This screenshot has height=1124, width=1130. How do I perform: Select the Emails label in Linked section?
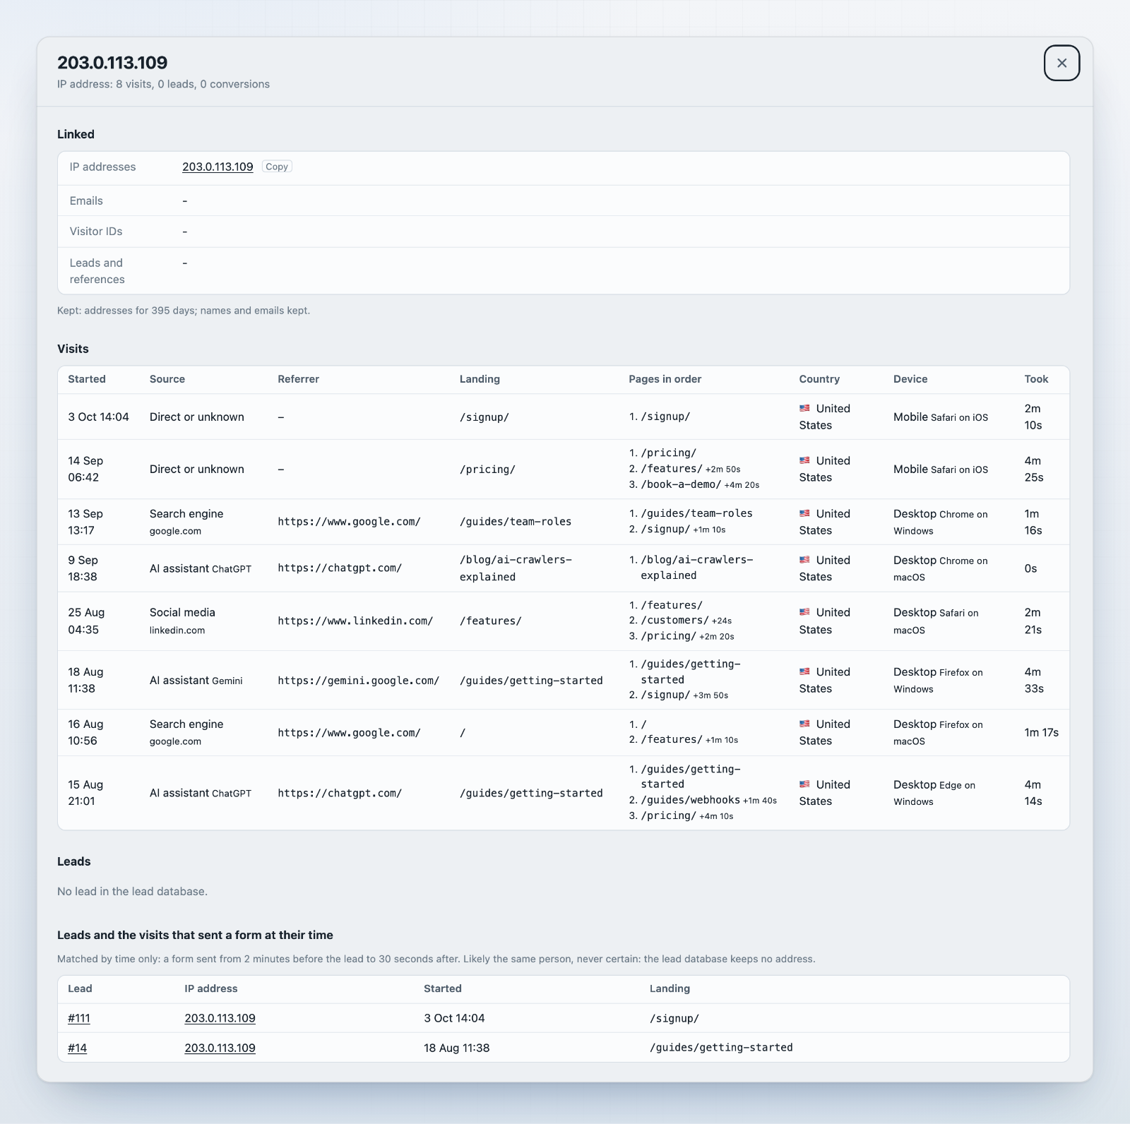point(86,201)
